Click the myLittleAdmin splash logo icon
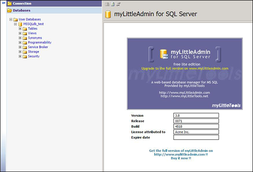The image size is (253, 172). coord(164,54)
